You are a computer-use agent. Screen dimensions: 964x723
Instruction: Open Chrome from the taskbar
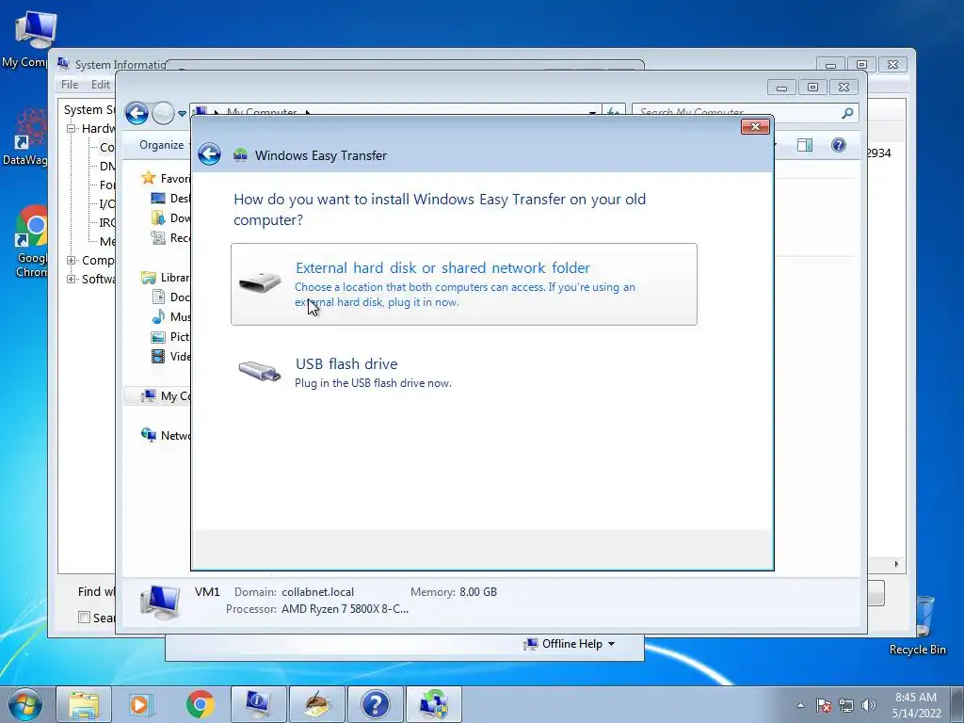[200, 704]
